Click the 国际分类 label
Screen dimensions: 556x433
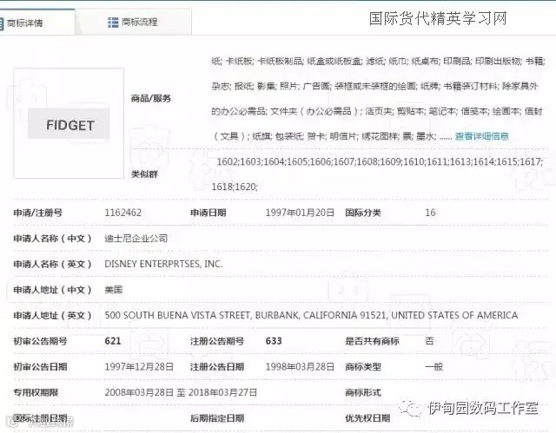[363, 213]
